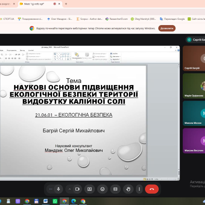Align paragraph text left in PowerPoint
The height and width of the screenshot is (205, 205).
coord(6,58)
